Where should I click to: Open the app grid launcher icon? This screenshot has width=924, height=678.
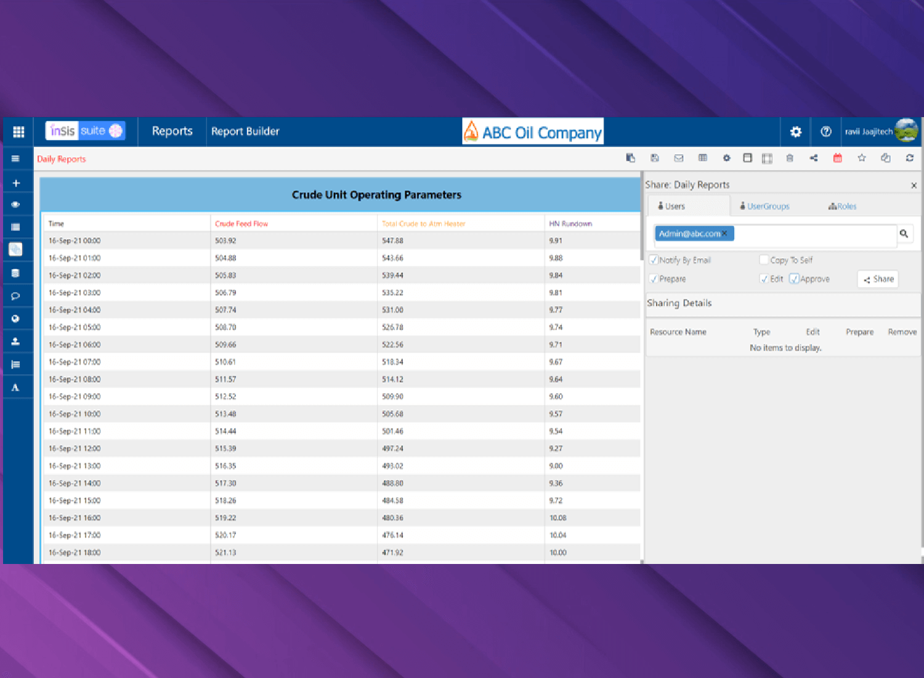(x=18, y=132)
